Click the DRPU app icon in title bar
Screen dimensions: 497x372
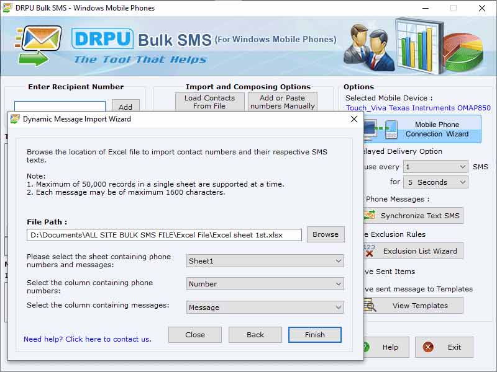tap(8, 8)
